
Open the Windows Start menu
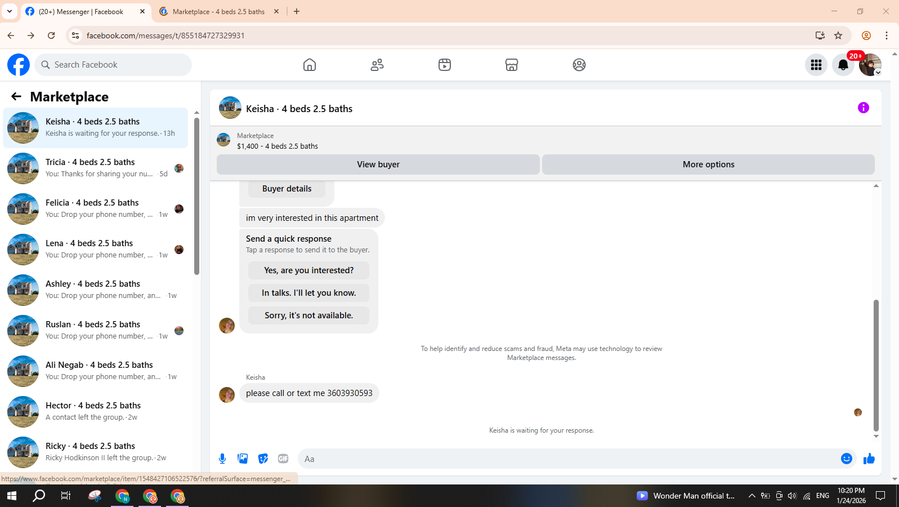(x=12, y=496)
